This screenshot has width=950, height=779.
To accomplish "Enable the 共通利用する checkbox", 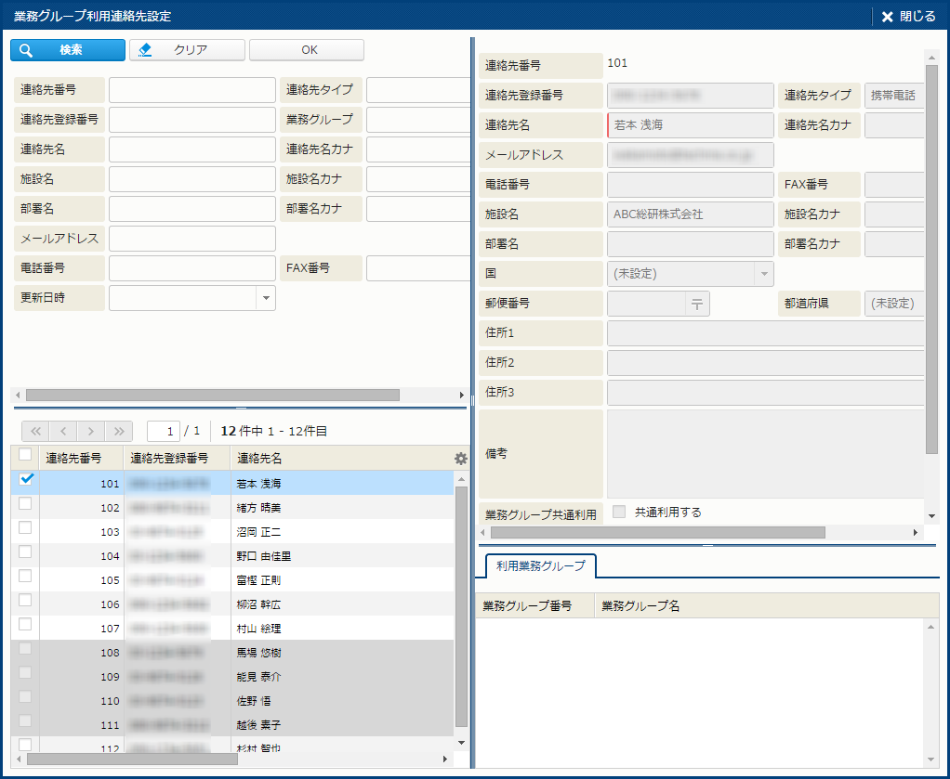I will click(619, 512).
